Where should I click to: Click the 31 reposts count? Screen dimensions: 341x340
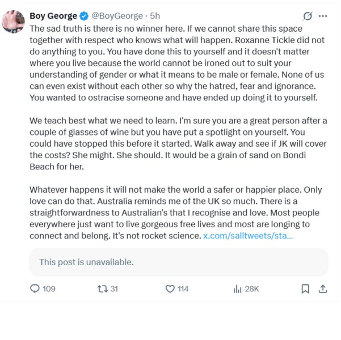(x=114, y=289)
